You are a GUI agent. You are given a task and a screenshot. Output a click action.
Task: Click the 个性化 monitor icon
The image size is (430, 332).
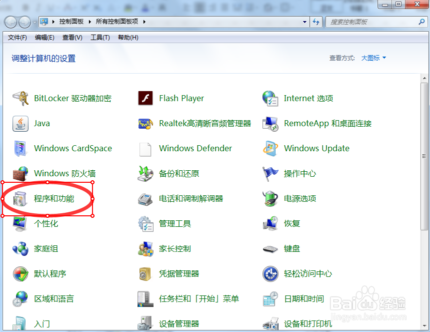click(20, 224)
